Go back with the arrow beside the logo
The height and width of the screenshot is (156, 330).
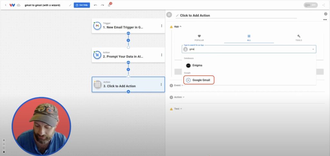[x=6, y=5]
